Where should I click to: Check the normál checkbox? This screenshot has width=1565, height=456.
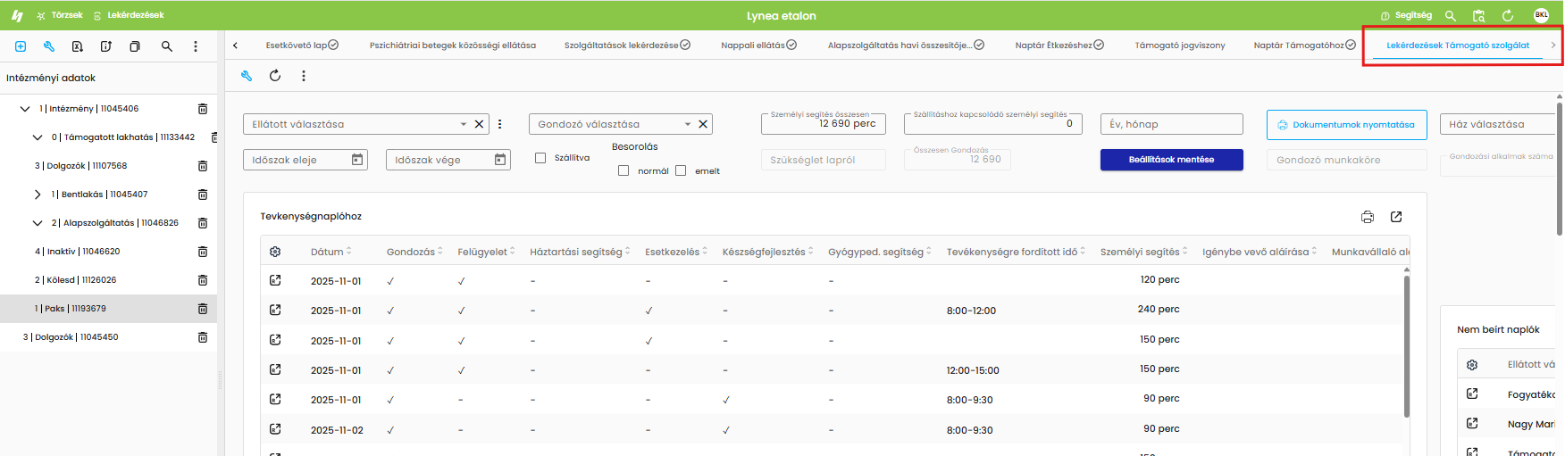(x=623, y=170)
